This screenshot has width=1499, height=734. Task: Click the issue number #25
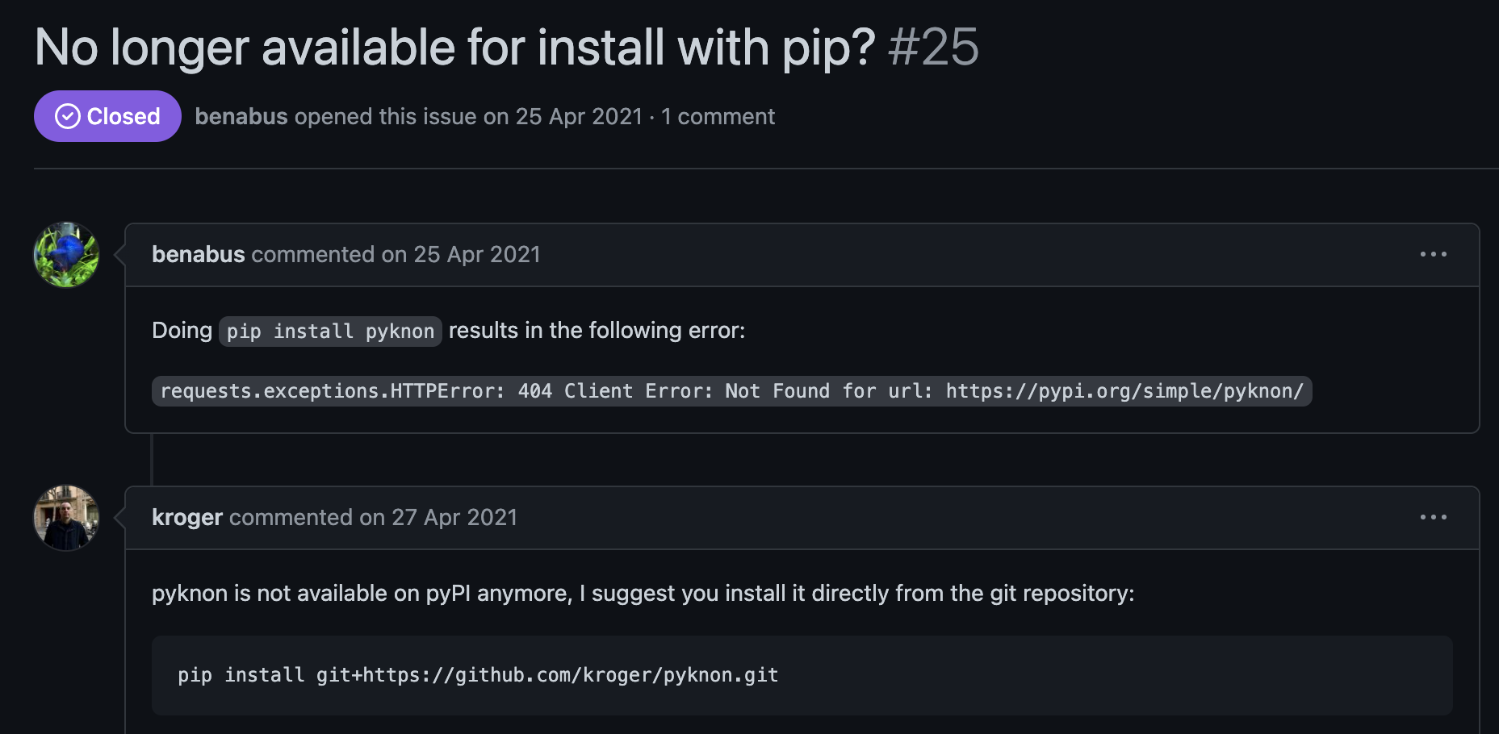pos(933,48)
